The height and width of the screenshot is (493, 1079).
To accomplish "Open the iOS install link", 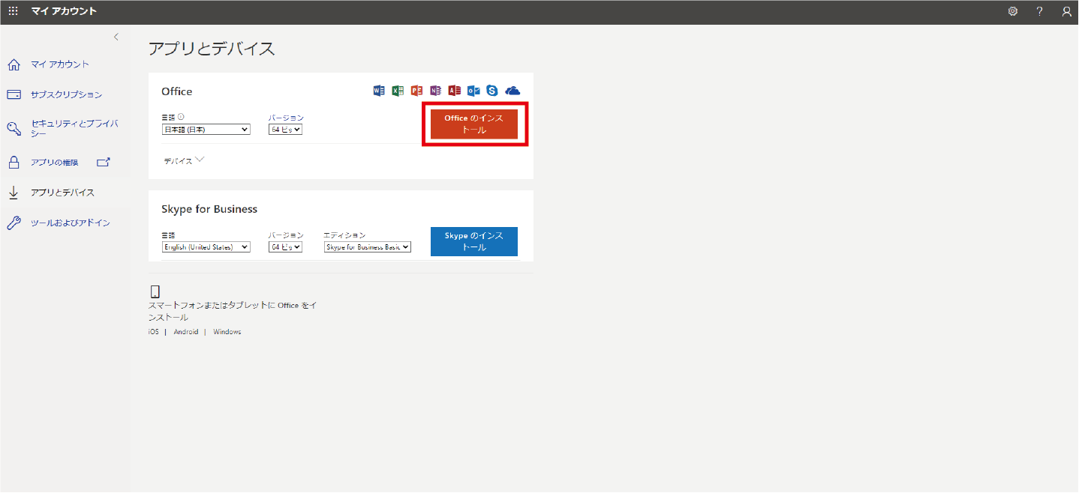I will (154, 332).
